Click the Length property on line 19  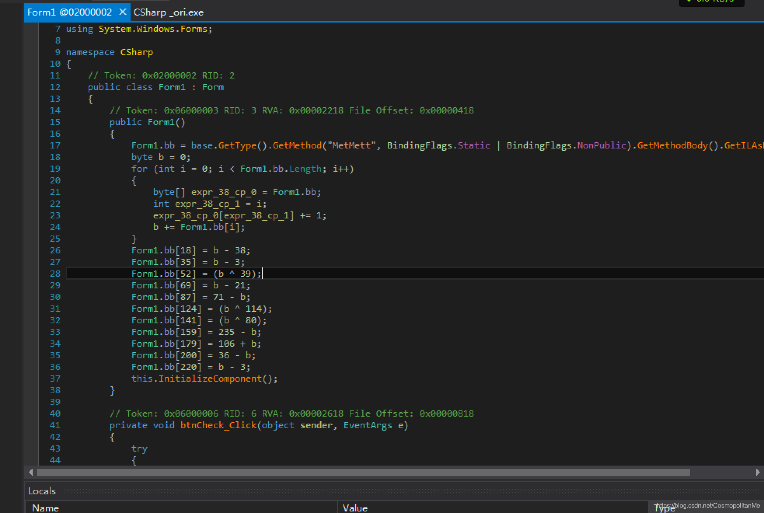coord(305,169)
